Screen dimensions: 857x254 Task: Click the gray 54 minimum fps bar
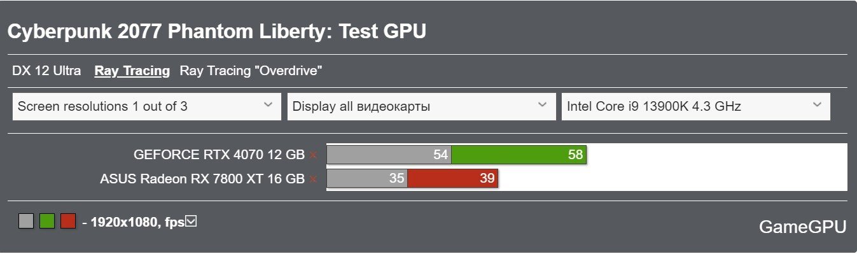tap(389, 155)
